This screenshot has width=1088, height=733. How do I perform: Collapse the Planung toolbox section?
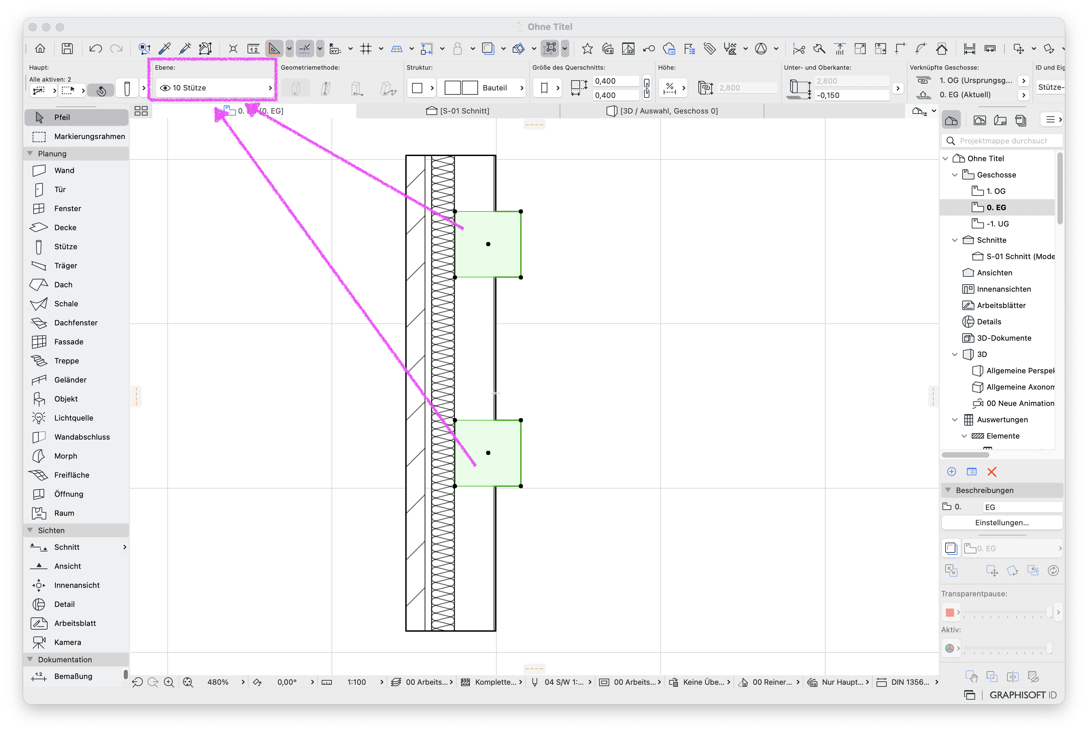[x=30, y=154]
